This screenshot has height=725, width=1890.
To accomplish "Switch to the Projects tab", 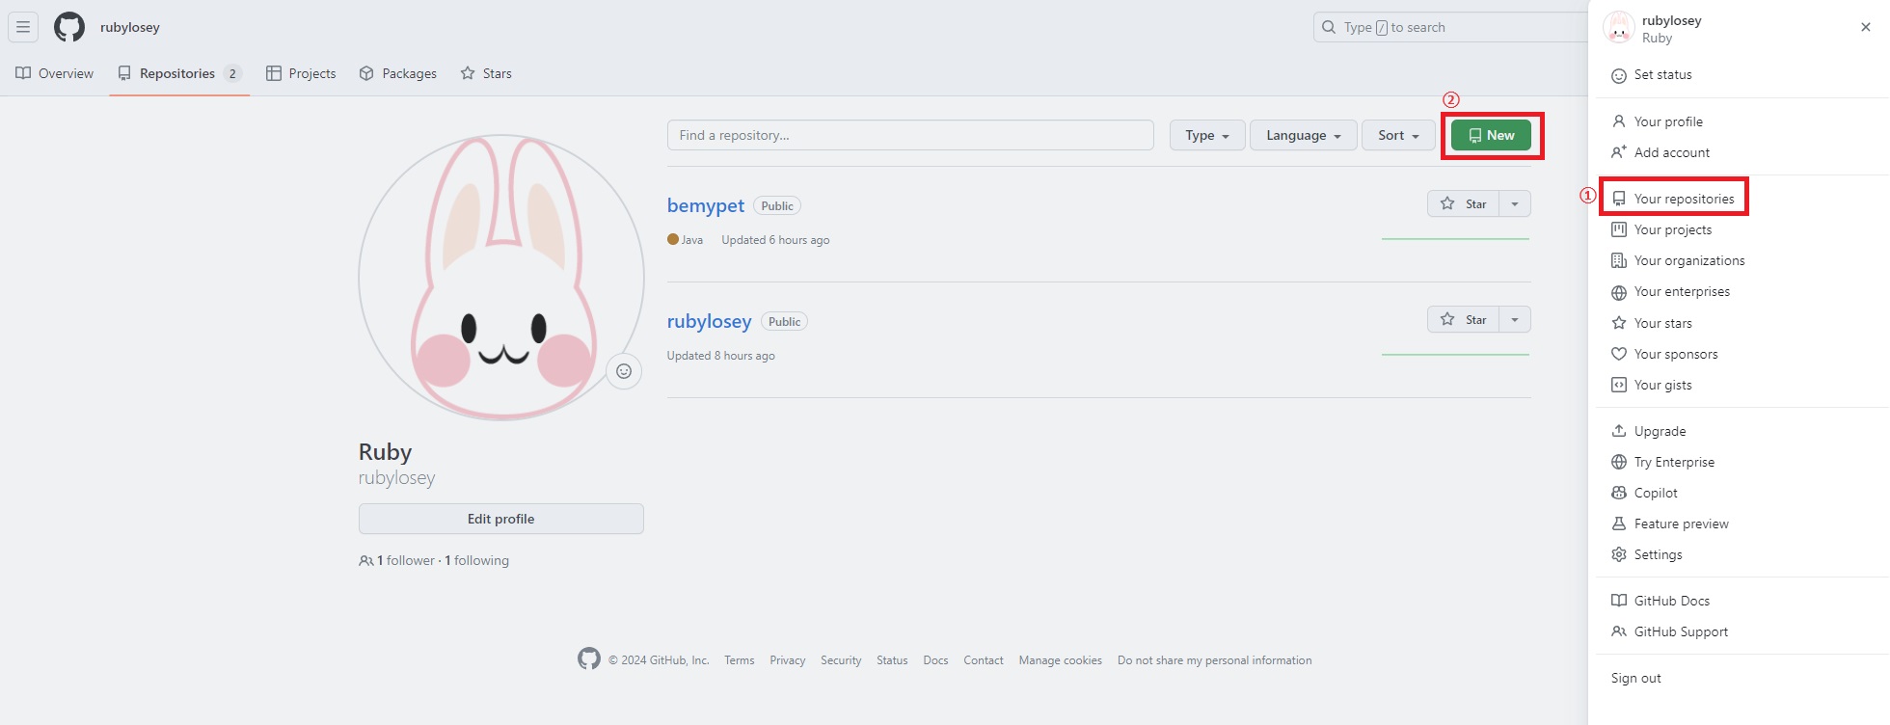I will [x=301, y=73].
